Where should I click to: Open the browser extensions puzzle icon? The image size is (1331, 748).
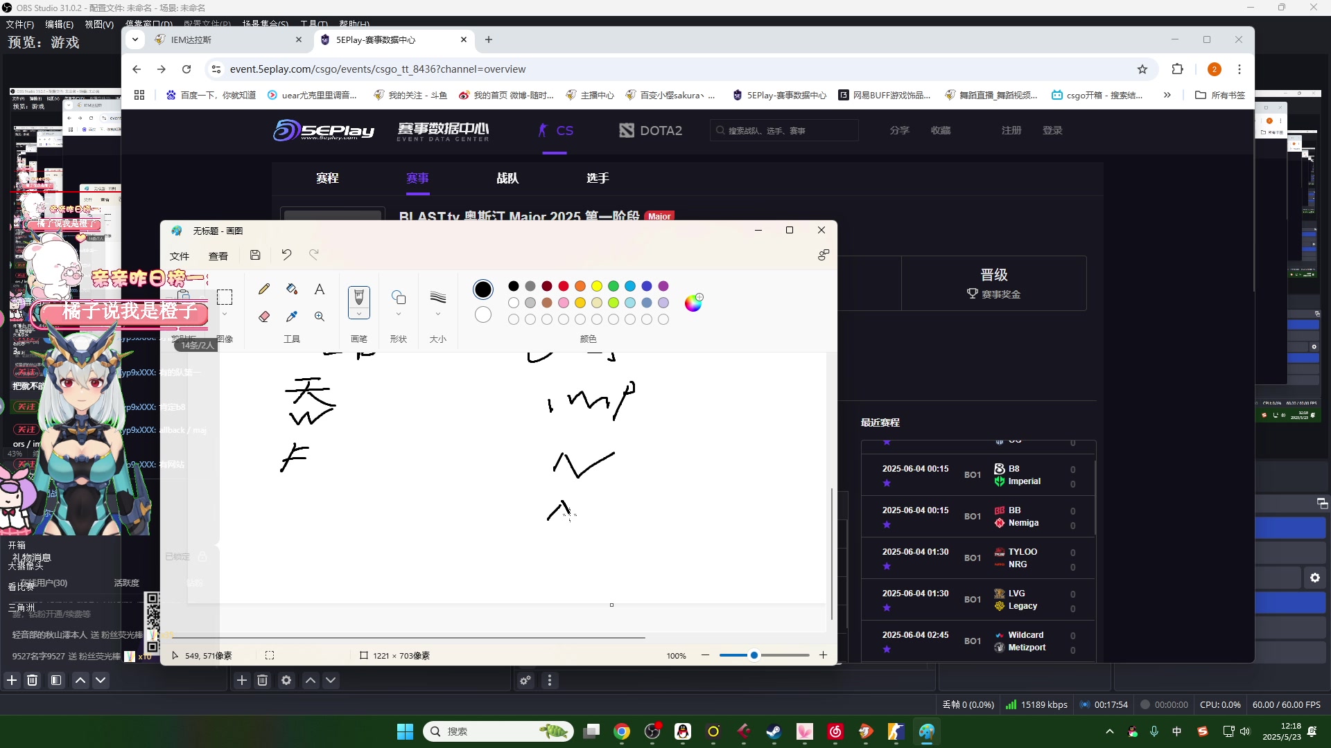pos(1177,69)
